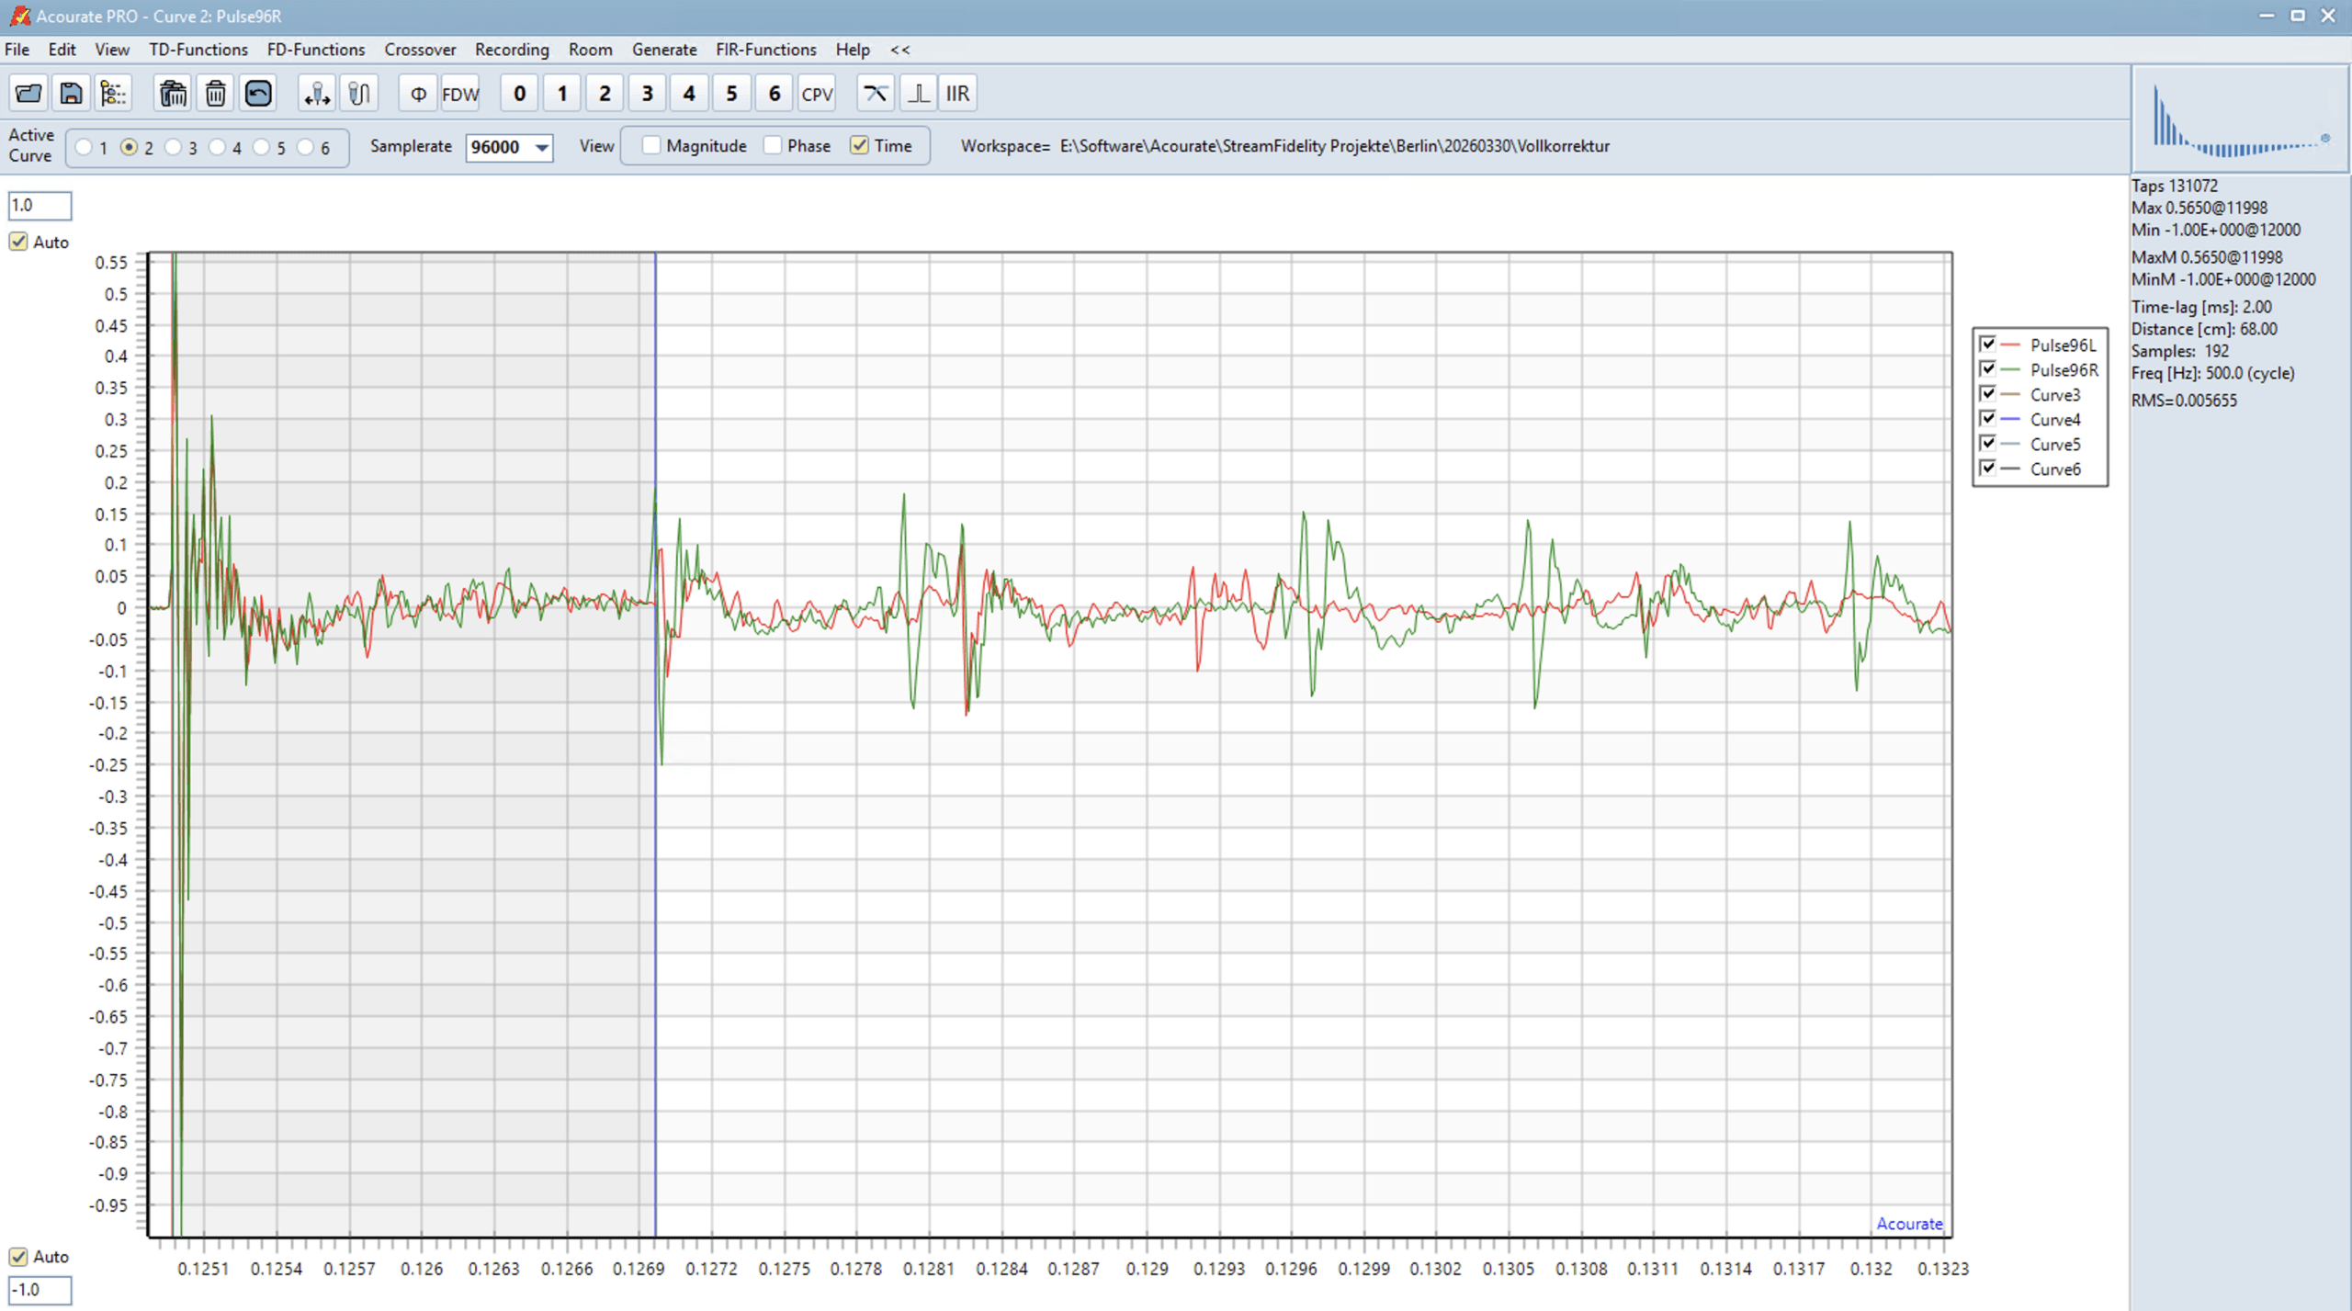Screen dimensions: 2352x1311
Task: Hide Pulse96R curve in legend
Action: [x=1988, y=369]
